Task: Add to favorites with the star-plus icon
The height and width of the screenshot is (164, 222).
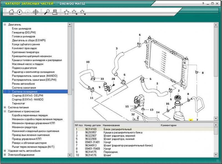Action: pyautogui.click(x=75, y=12)
